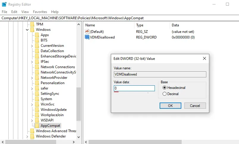Click the WindowsUpdate folder icon
239x144 pixels.
point(37,110)
